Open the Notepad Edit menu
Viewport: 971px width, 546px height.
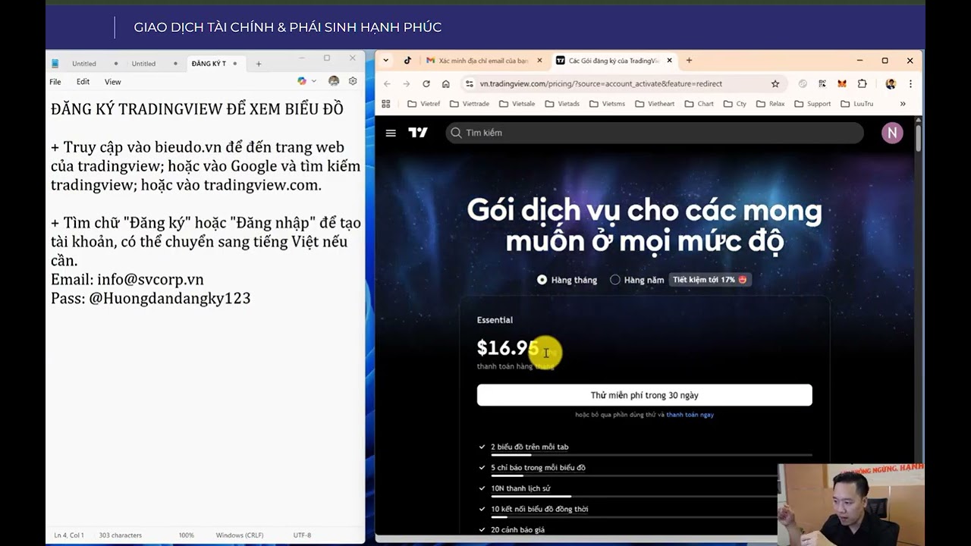[83, 82]
